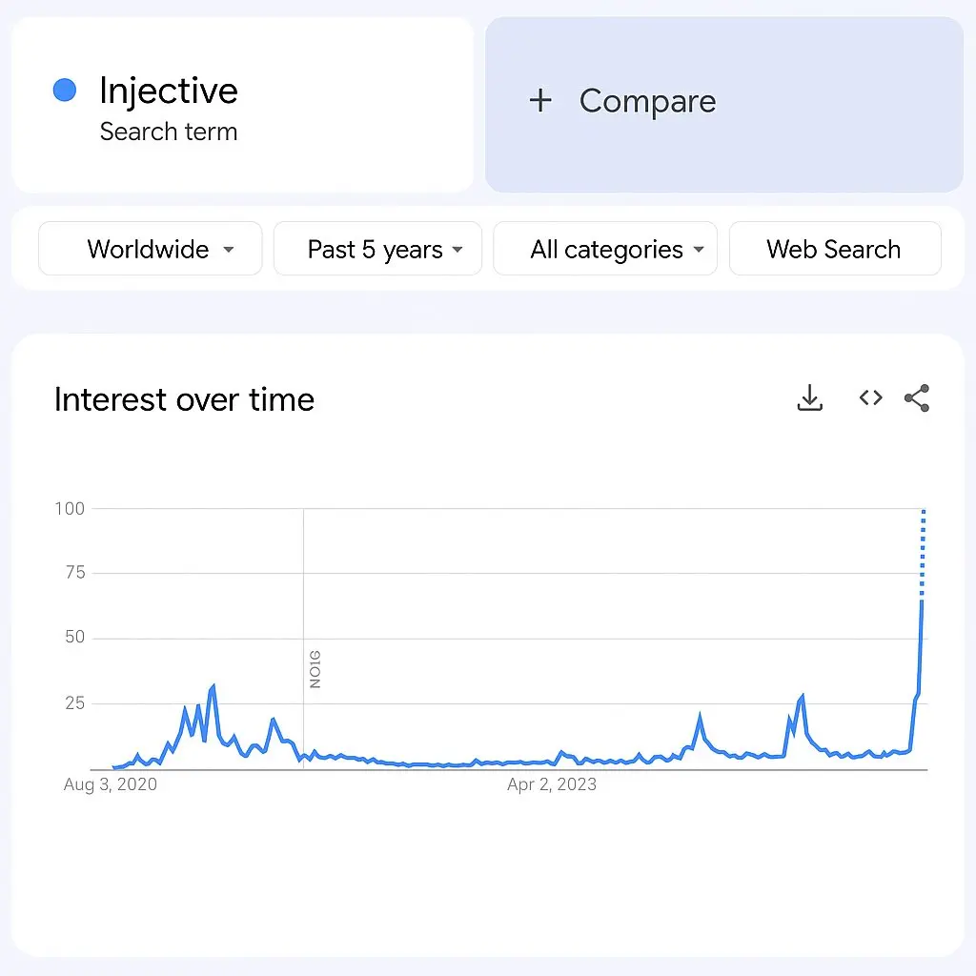Click the 50 y-axis label
The image size is (976, 976).
pos(74,637)
